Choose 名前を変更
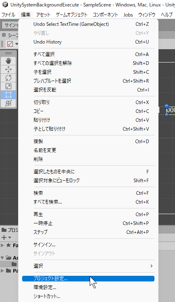The image size is (175, 302). click(x=89, y=150)
